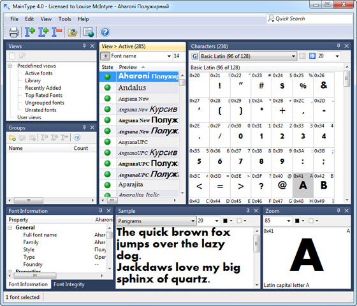Viewport: 357px width, 306px height.
Task: Click the Uninstall font minus icon
Action: click(57, 32)
